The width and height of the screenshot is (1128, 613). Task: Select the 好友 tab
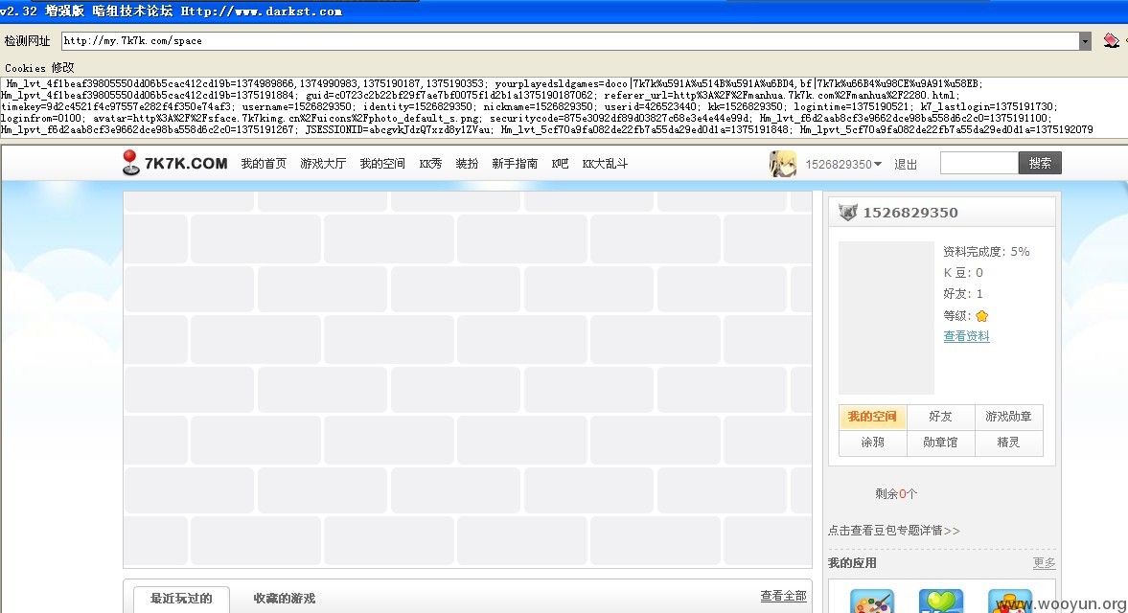(940, 417)
